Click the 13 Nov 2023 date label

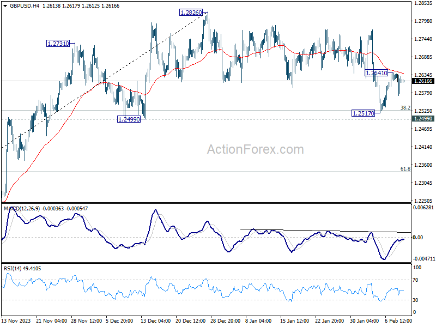(x=16, y=321)
